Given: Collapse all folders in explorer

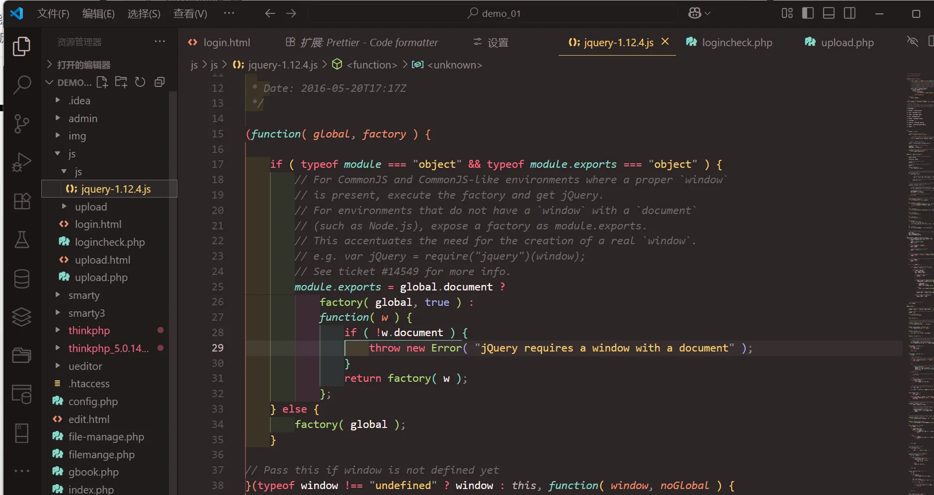Looking at the screenshot, I should coord(160,82).
